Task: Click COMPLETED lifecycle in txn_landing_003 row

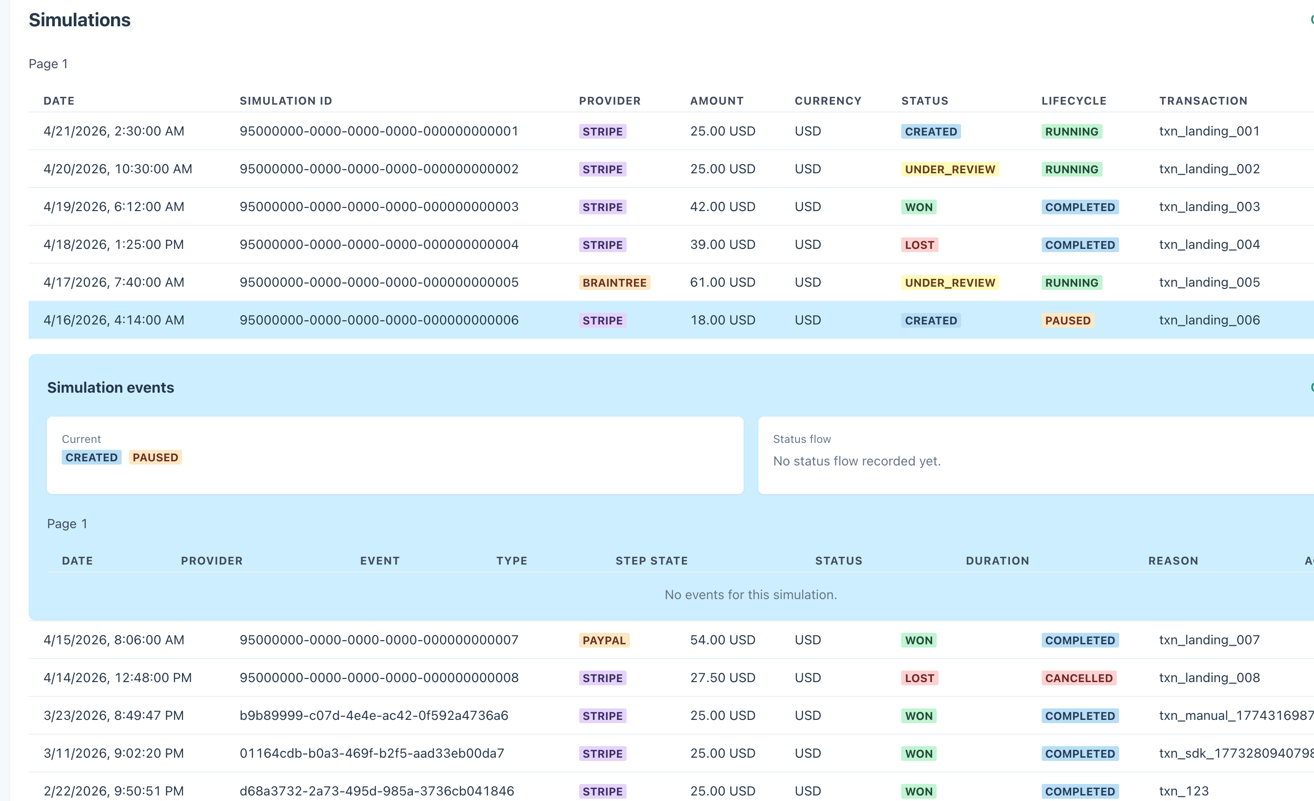Action: pyautogui.click(x=1080, y=207)
